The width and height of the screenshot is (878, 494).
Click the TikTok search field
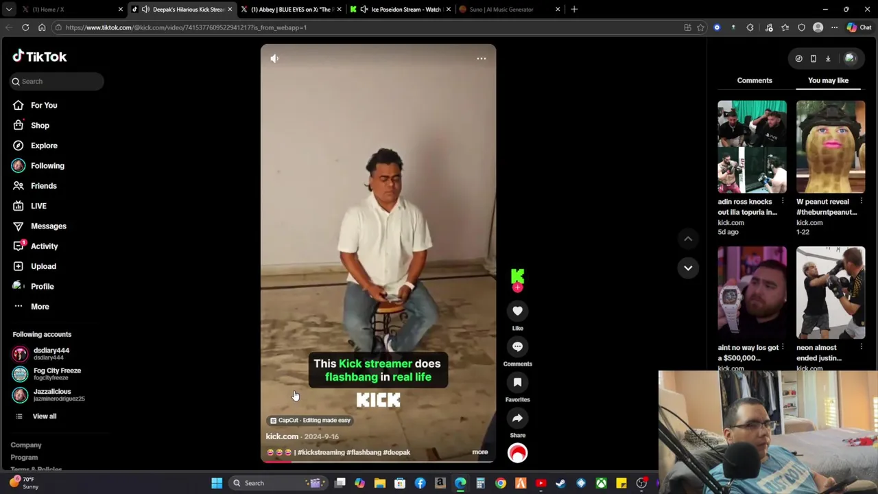coord(57,81)
